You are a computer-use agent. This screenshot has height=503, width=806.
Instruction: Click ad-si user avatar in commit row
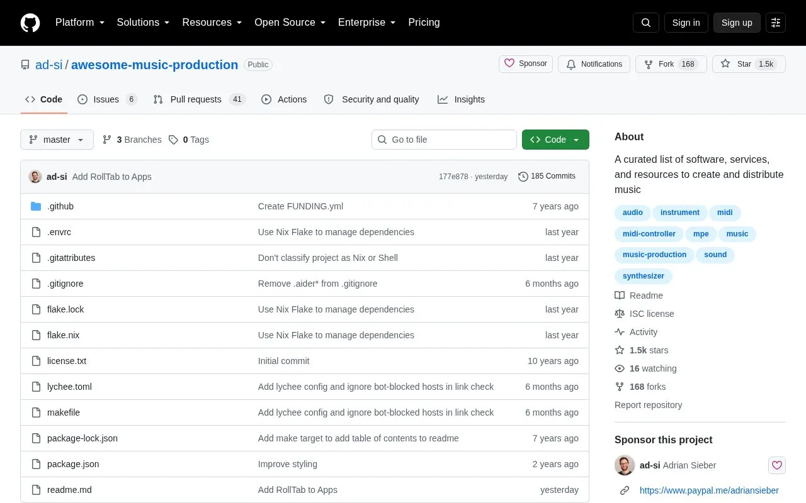[35, 177]
